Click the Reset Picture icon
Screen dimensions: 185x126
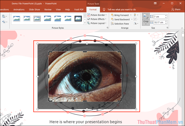[x=4, y=22]
